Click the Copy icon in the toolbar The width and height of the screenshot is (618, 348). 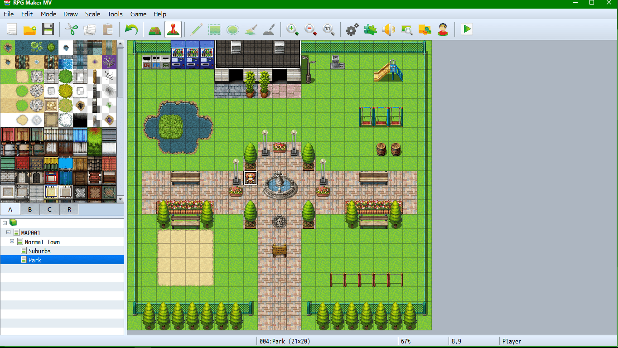coord(90,29)
